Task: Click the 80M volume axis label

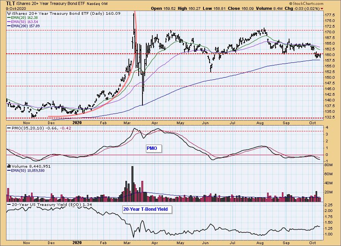Action: pos(328,165)
